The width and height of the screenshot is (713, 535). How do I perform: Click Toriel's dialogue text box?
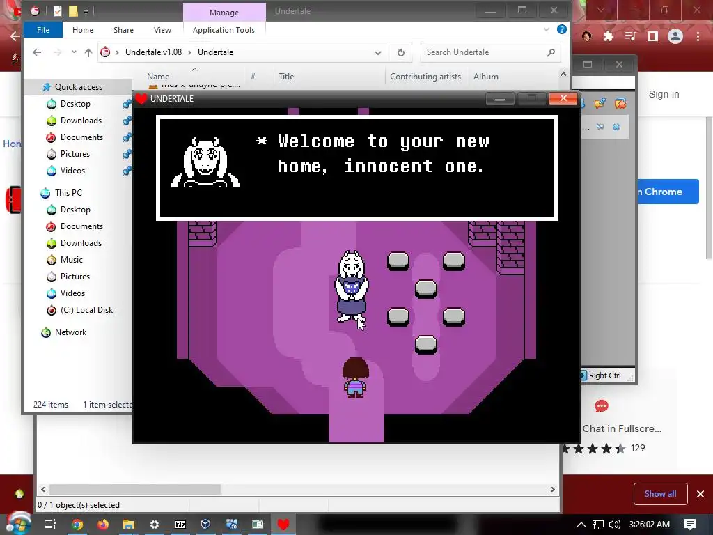pyautogui.click(x=357, y=168)
